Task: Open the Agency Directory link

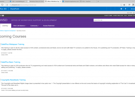Action: pyautogui.click(x=118, y=16)
